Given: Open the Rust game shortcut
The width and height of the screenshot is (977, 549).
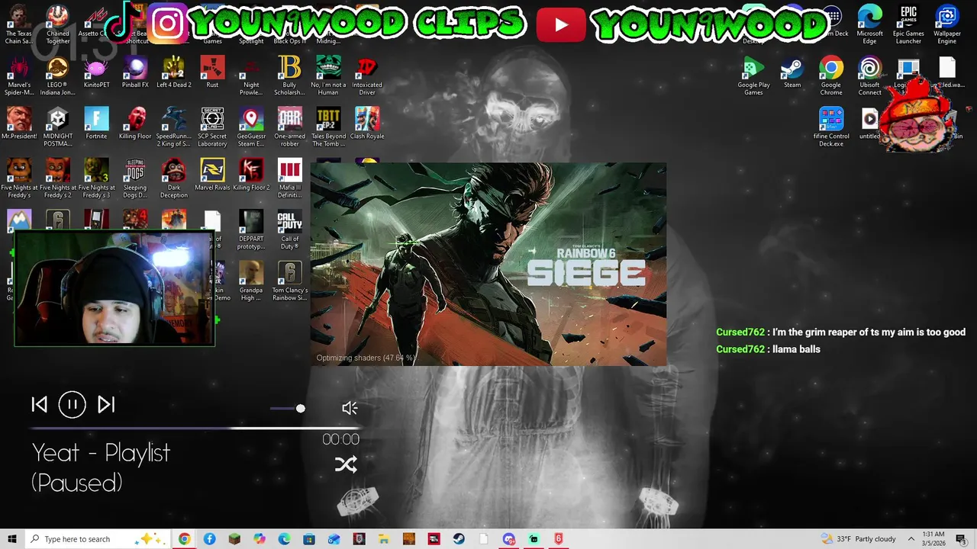Looking at the screenshot, I should [212, 72].
